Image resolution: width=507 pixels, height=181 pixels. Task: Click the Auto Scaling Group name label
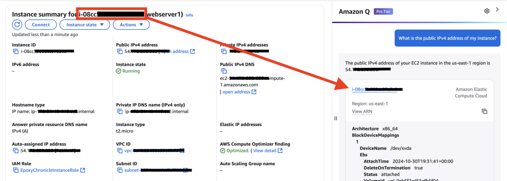click(x=248, y=164)
